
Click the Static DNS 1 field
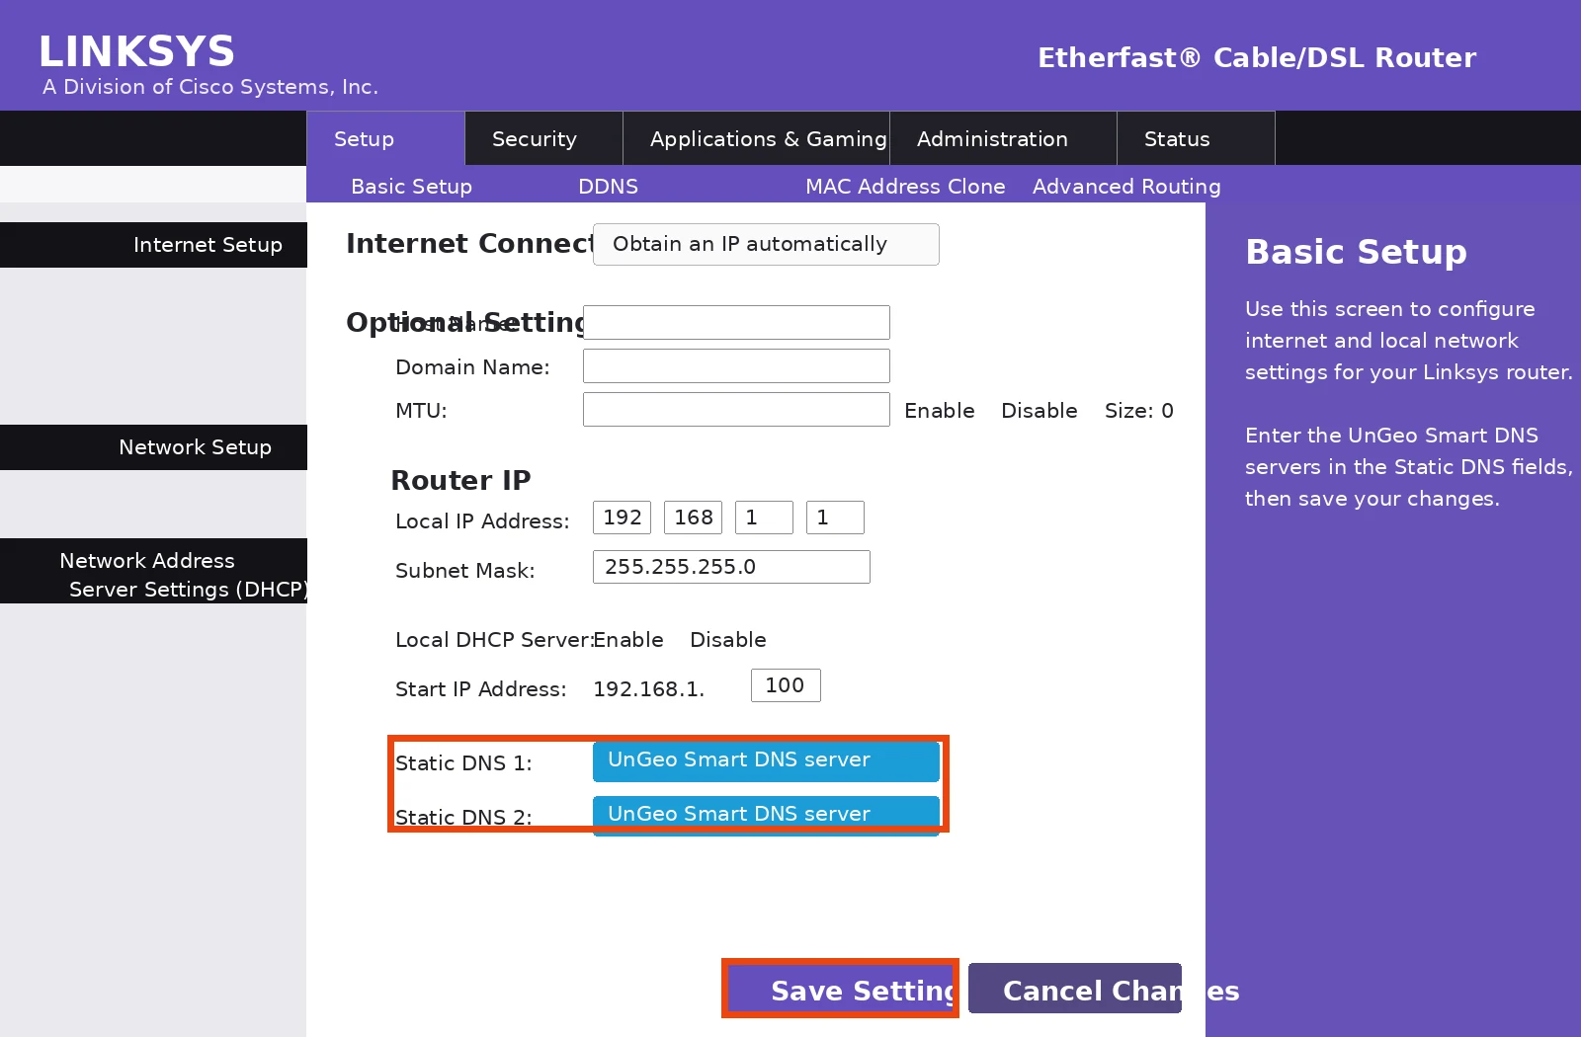click(x=766, y=760)
